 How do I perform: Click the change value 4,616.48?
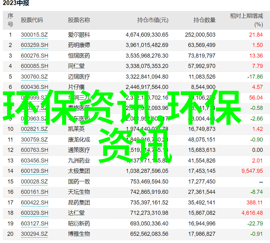pyautogui.click(x=252, y=213)
